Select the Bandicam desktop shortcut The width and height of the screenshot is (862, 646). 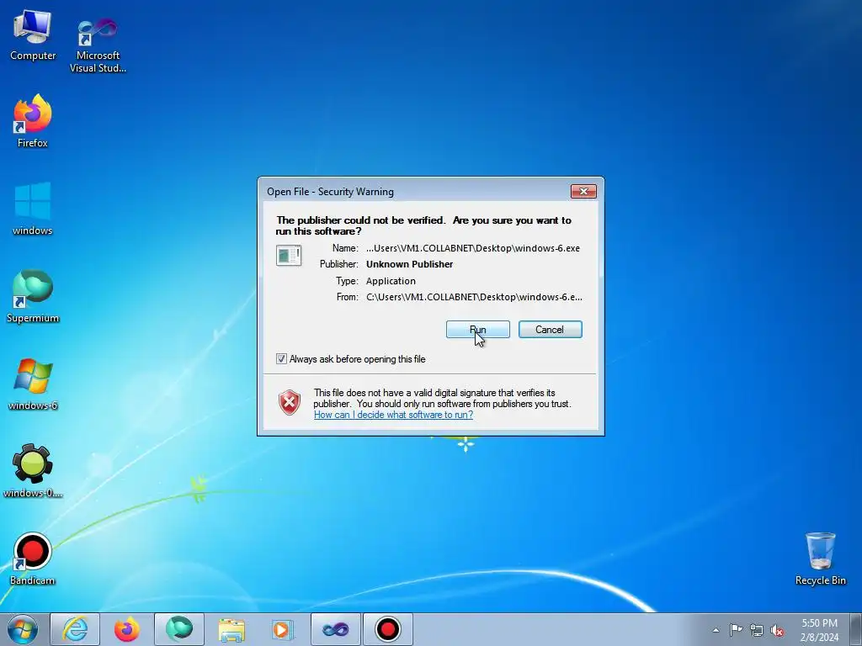33,559
